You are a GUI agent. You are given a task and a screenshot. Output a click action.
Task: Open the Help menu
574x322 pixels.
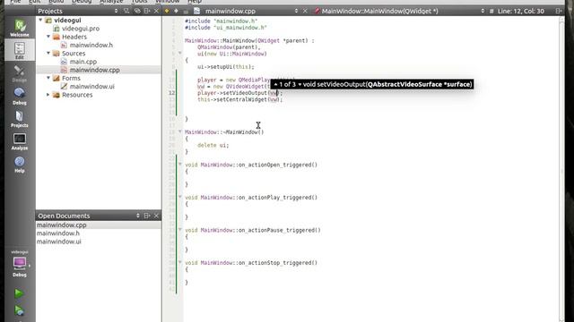(195, 2)
